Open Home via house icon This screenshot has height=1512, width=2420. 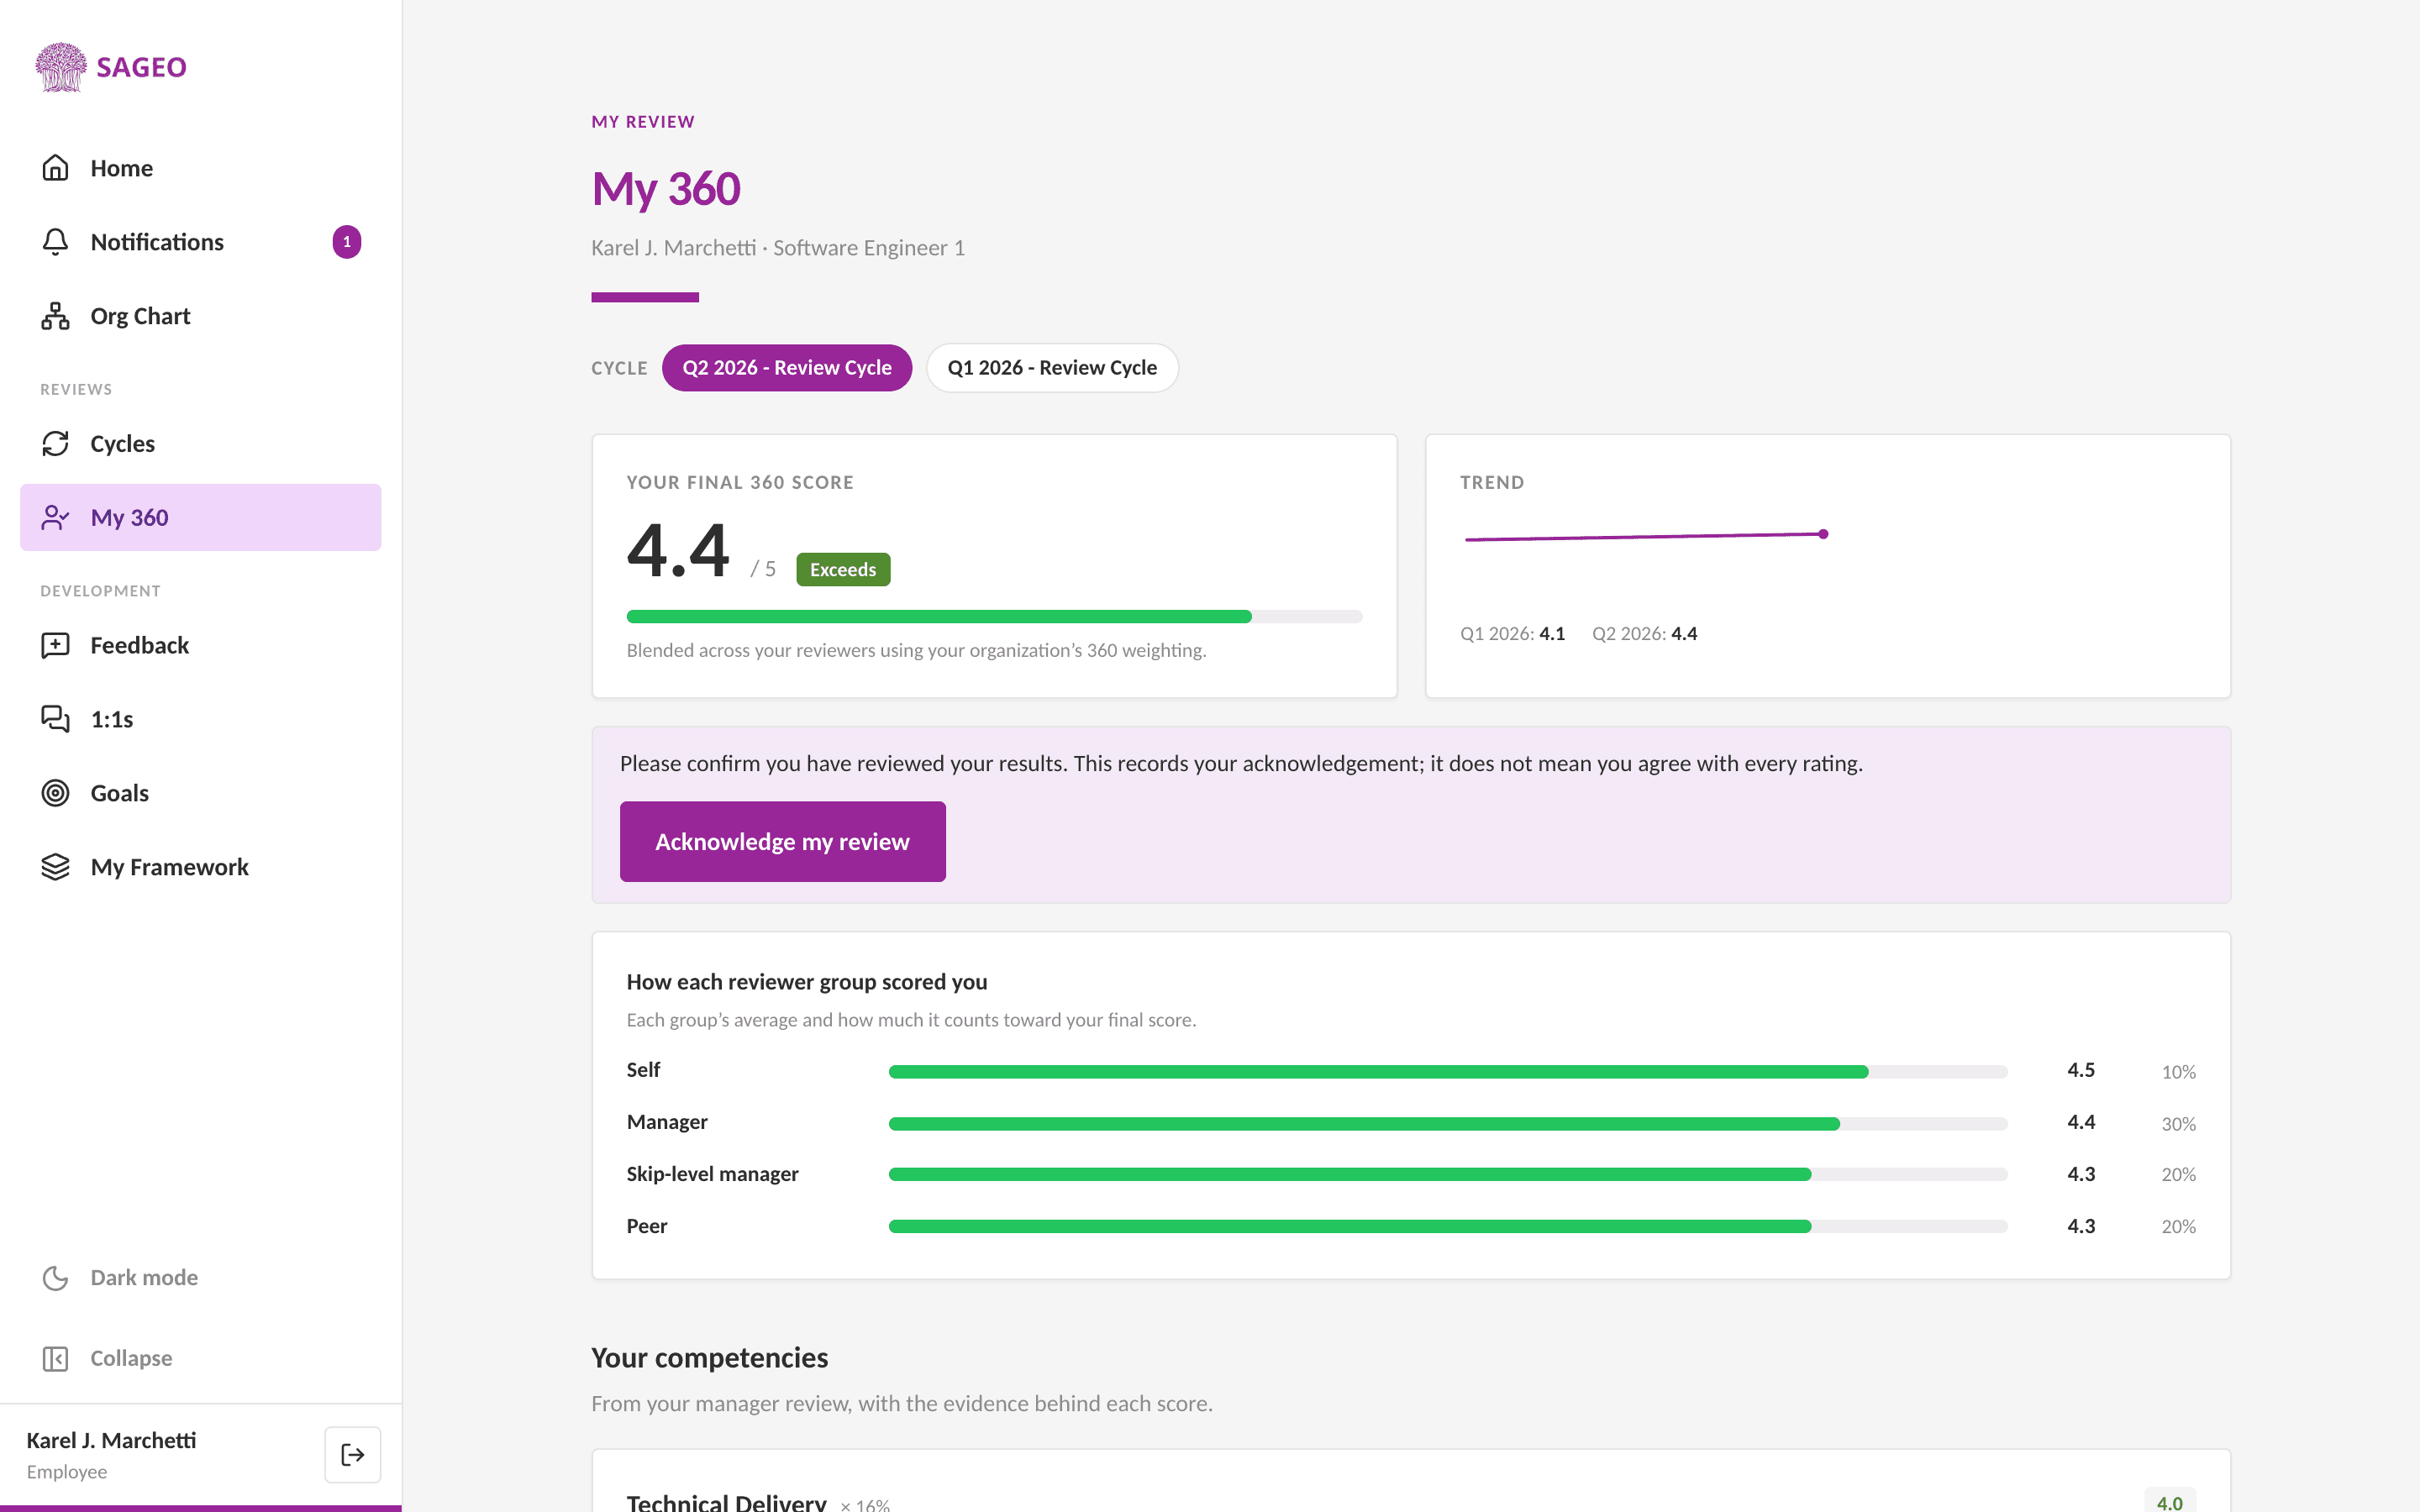[55, 168]
